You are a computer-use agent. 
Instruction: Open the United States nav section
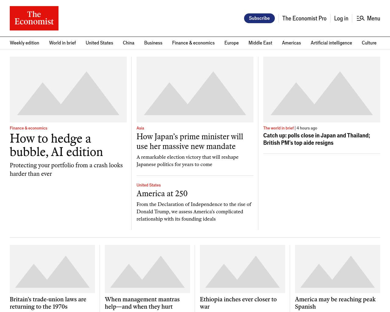coord(99,43)
